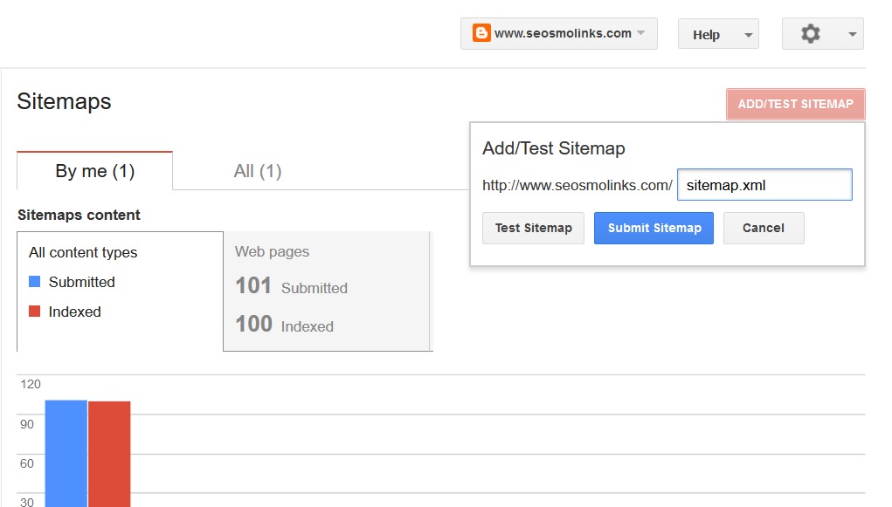892x507 pixels.
Task: Select the Web pages content box
Action: 328,291
